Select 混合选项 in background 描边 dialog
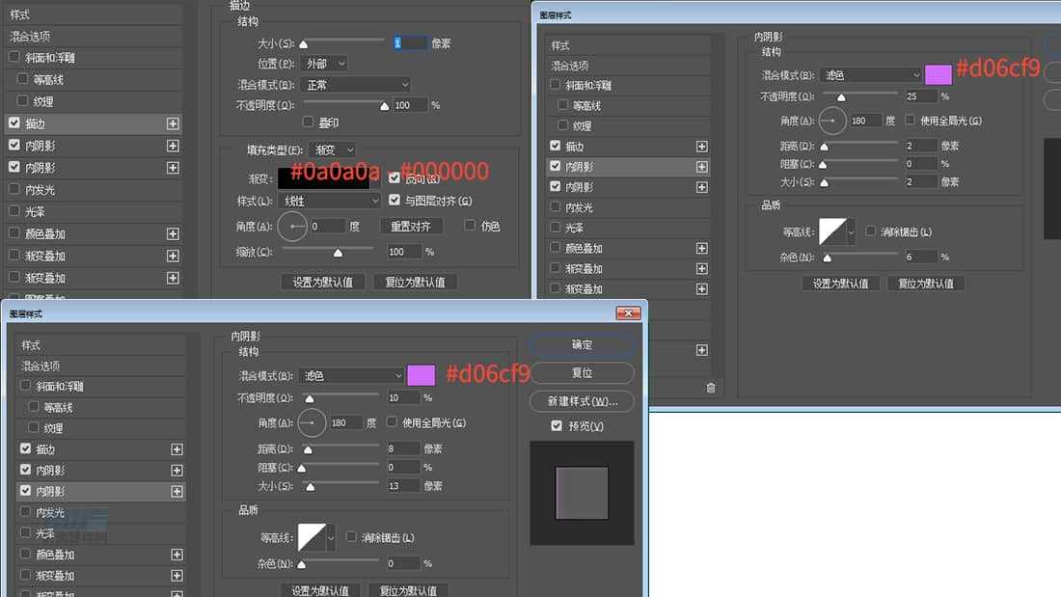This screenshot has width=1061, height=597. (94, 36)
